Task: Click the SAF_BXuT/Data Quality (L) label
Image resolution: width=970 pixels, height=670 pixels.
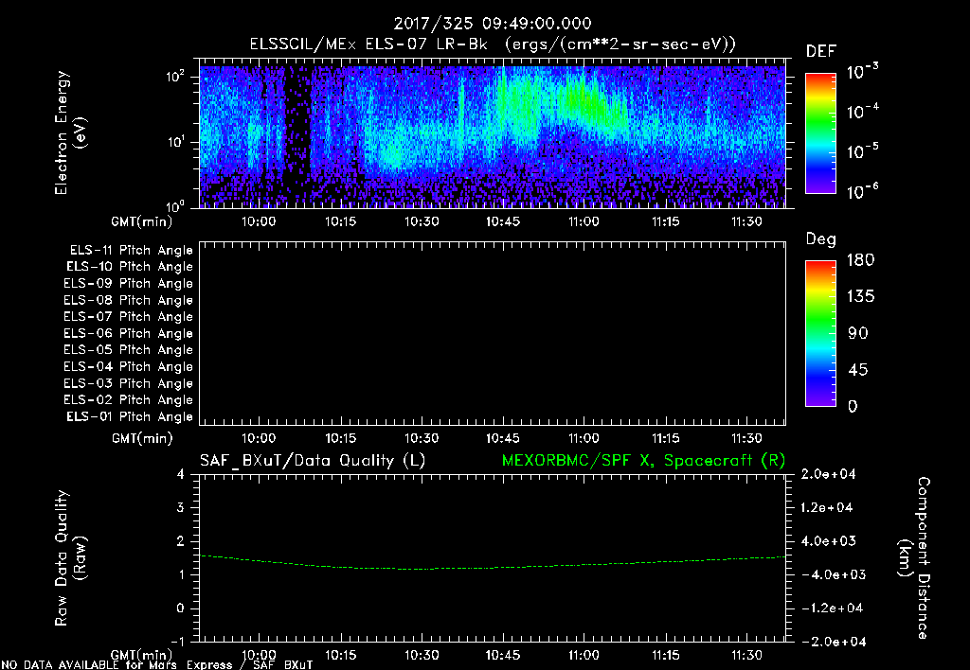Action: [x=313, y=461]
